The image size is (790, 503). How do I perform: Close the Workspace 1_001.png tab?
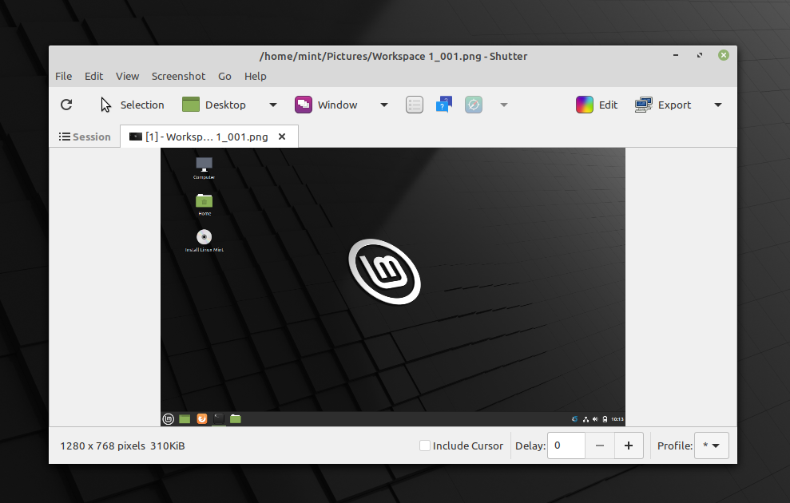282,137
